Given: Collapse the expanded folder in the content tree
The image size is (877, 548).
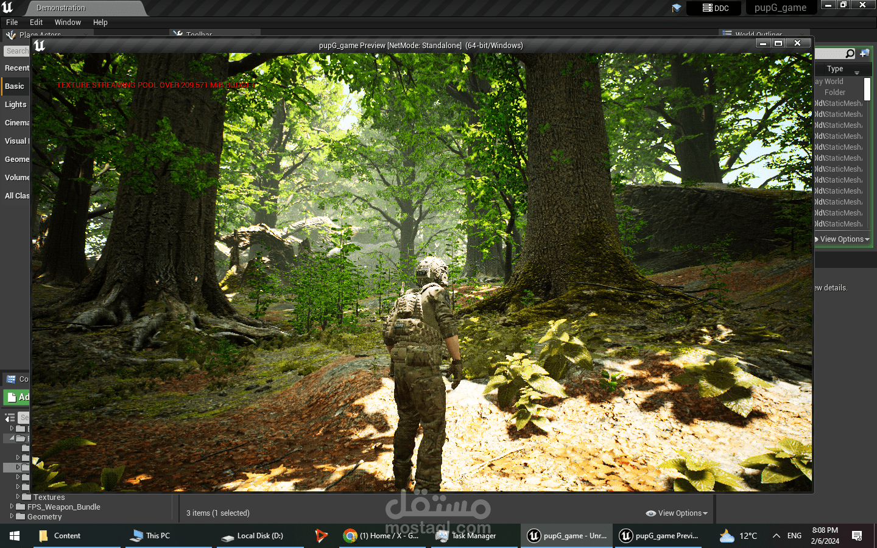Looking at the screenshot, I should pyautogui.click(x=12, y=438).
